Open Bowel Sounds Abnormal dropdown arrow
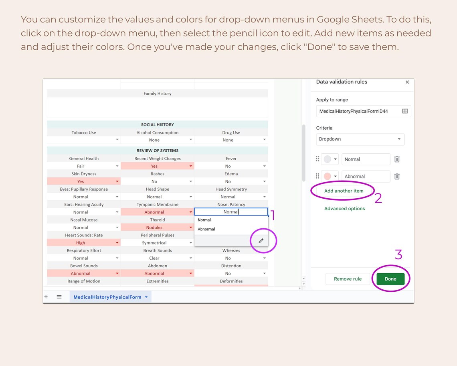 tap(117, 273)
